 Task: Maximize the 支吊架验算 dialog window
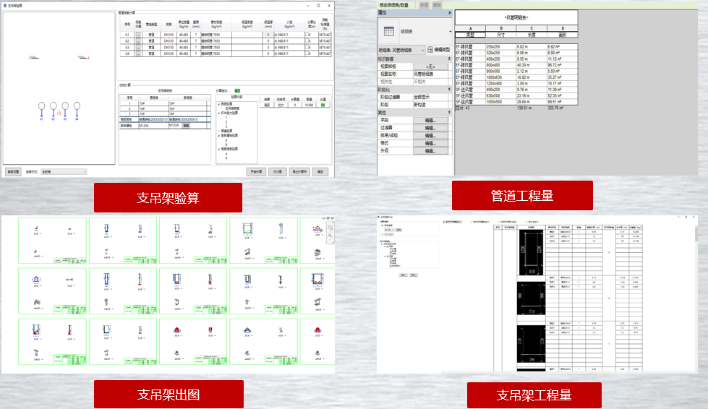click(318, 5)
